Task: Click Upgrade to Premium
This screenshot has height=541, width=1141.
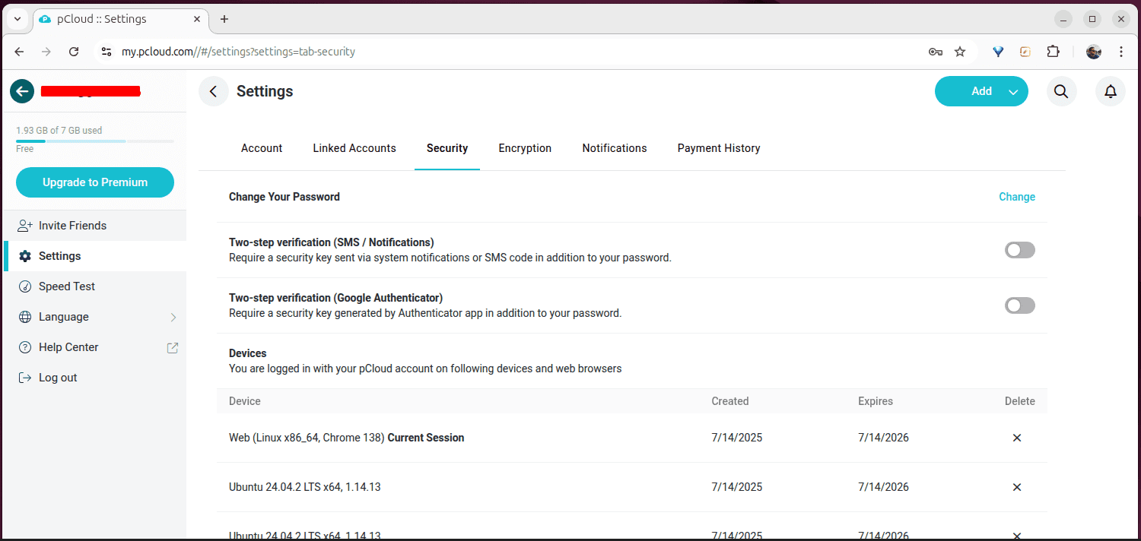Action: (95, 182)
